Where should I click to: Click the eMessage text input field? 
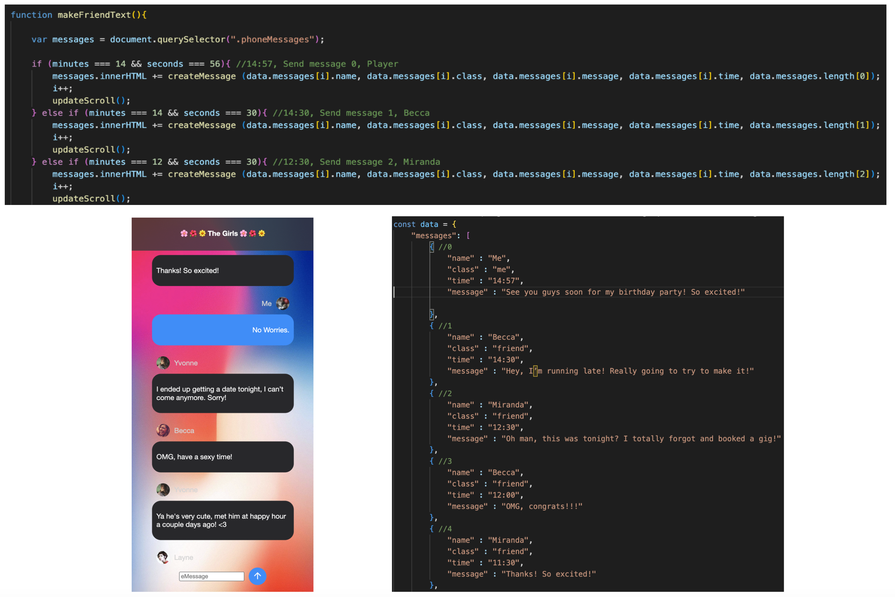click(212, 577)
